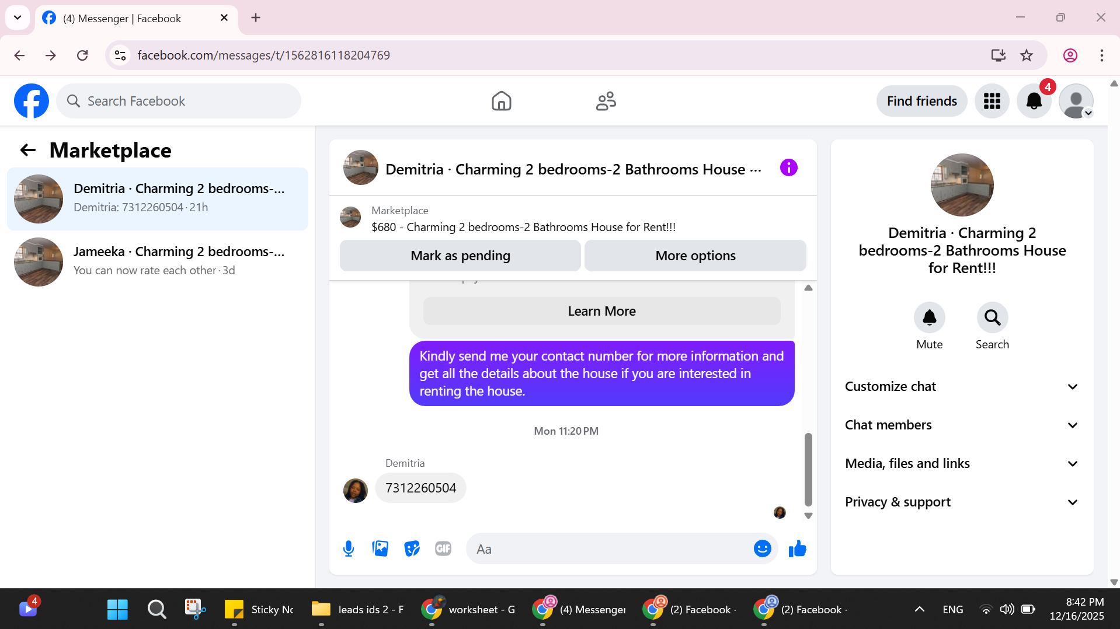Screen dimensions: 1120x629
Task: Open the Friends icon in top navigation
Action: [x=606, y=101]
